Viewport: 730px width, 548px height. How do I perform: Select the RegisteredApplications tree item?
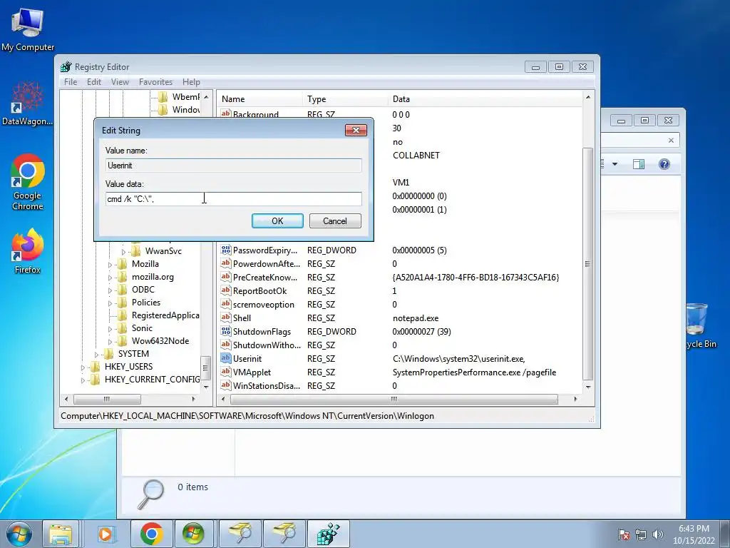click(x=165, y=315)
